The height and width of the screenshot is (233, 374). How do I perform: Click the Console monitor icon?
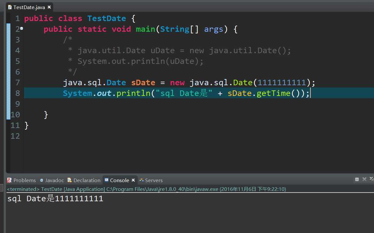(107, 180)
